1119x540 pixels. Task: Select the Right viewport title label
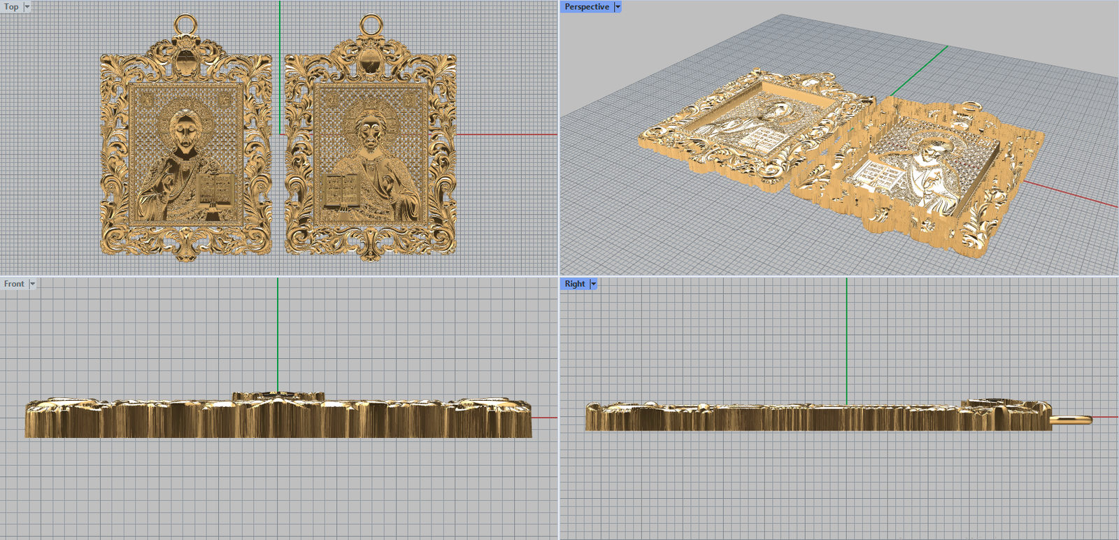point(575,284)
